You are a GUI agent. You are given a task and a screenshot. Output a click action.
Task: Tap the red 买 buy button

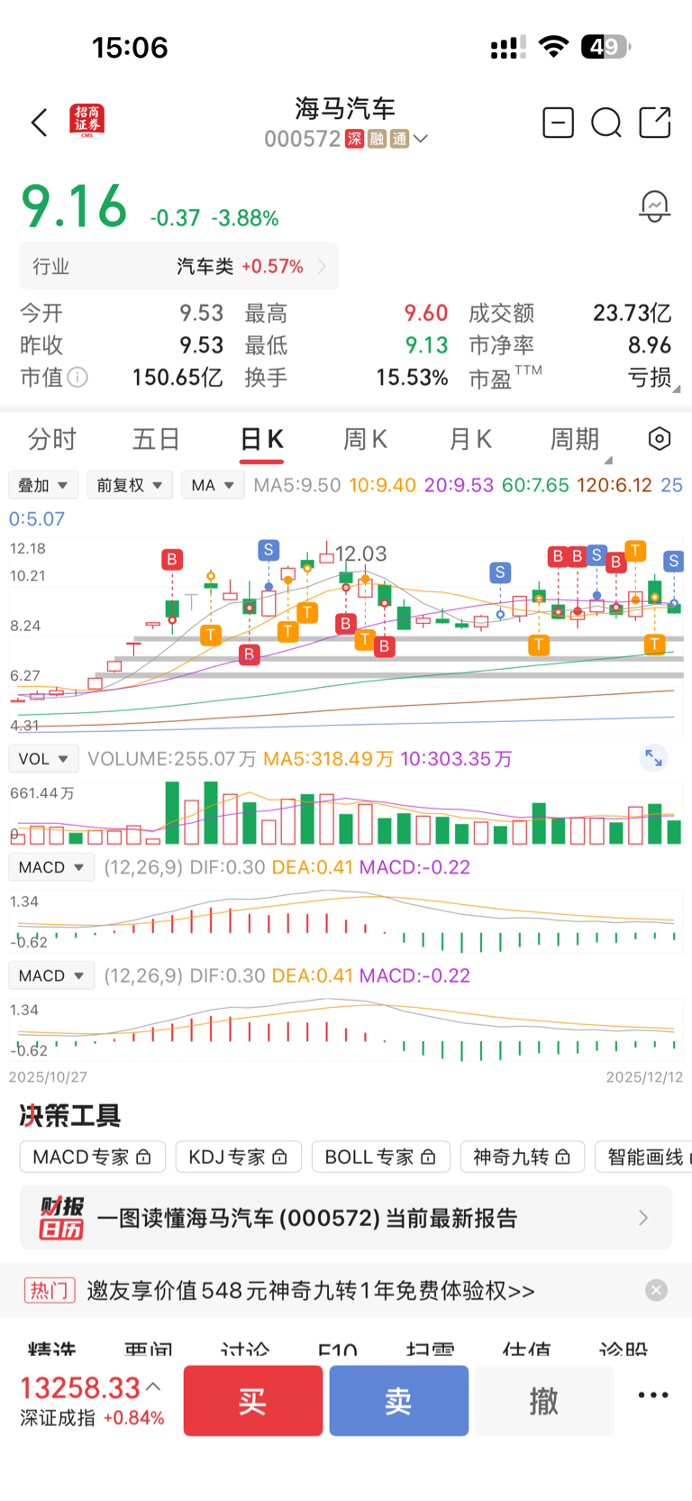click(253, 1400)
